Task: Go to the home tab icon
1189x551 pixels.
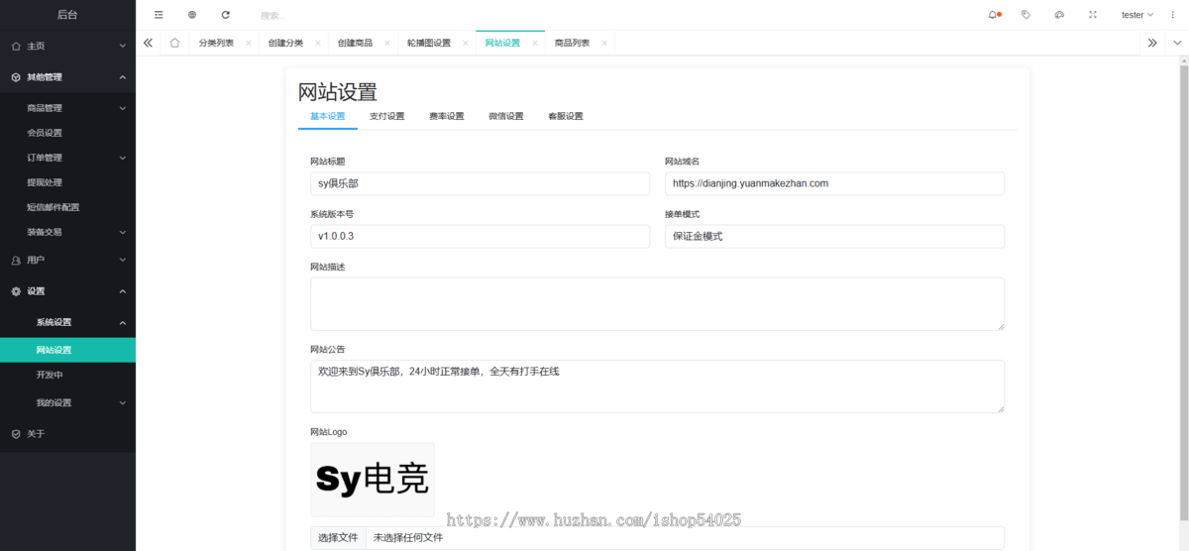Action: coord(174,43)
